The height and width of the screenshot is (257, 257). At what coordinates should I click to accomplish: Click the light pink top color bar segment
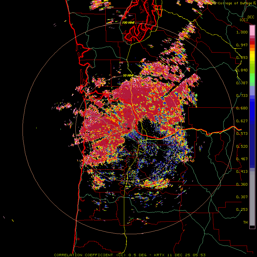[252, 31]
